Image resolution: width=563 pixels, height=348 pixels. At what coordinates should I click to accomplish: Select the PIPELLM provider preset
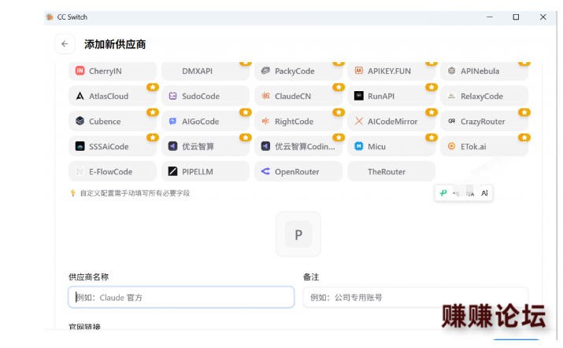(206, 171)
